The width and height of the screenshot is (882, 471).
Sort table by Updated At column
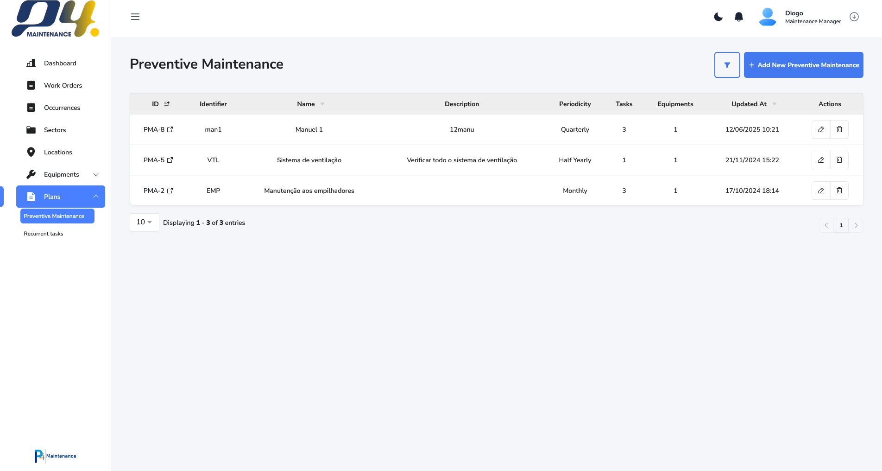coord(774,104)
